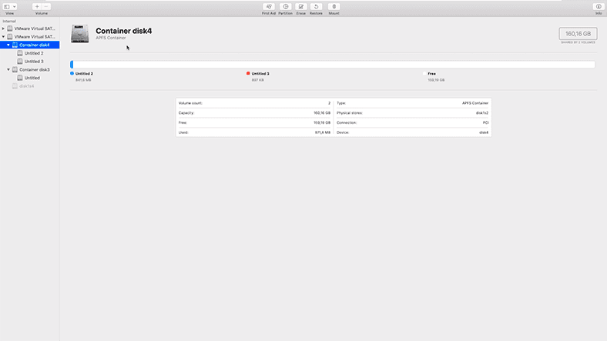Click the Container disk4 heading

pos(124,31)
